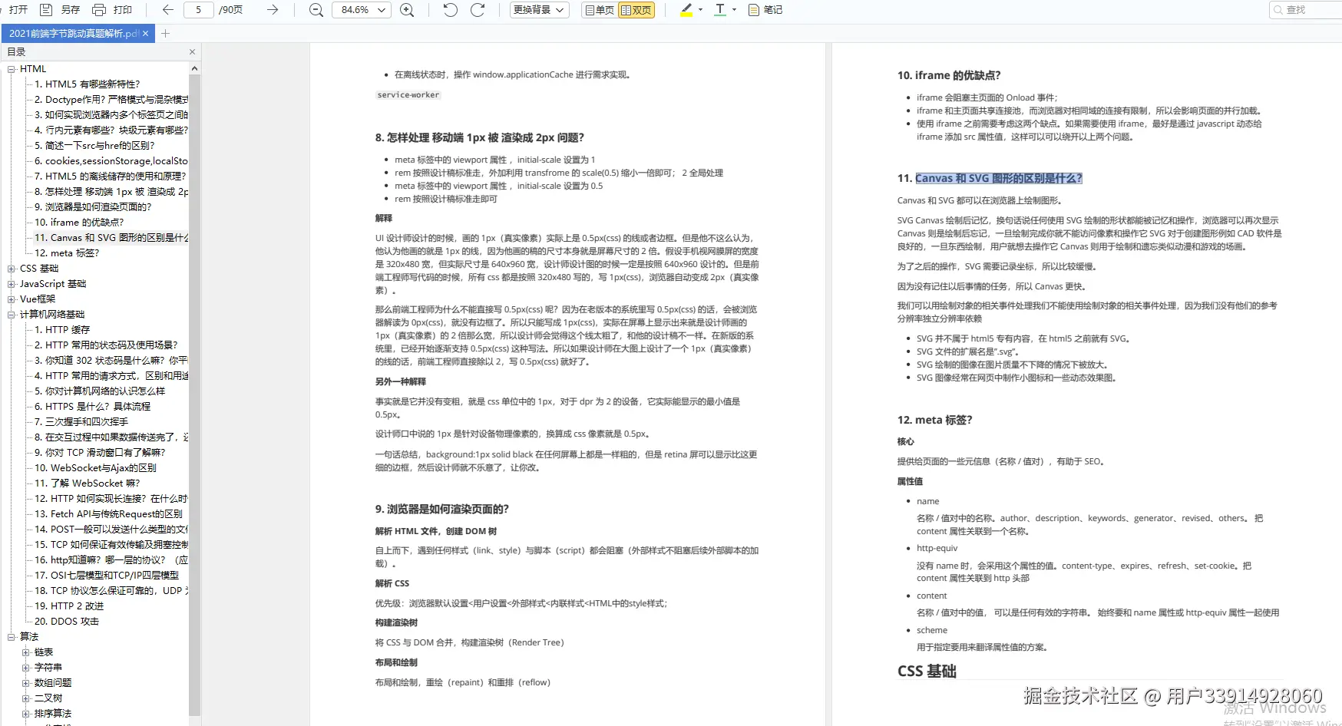
Task: Click the page number input field
Action: (198, 10)
